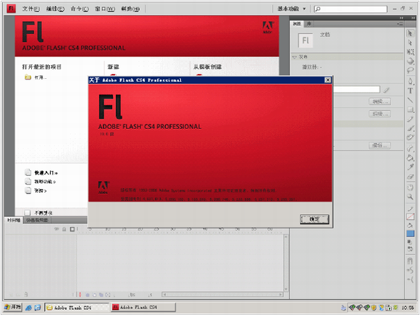Screen dimensions: 420x315
Task: Click the 确定 button in About dialog
Action: coord(314,219)
